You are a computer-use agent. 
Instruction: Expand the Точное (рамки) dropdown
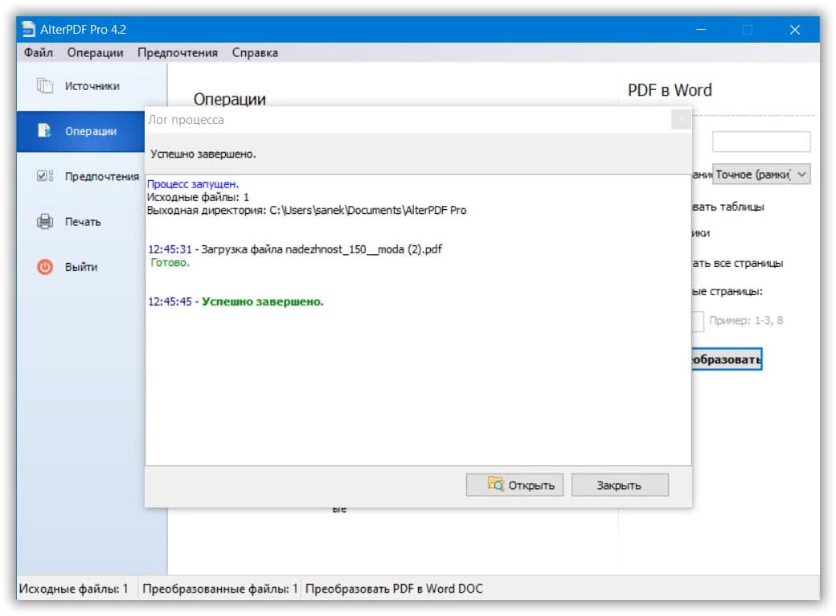point(801,175)
